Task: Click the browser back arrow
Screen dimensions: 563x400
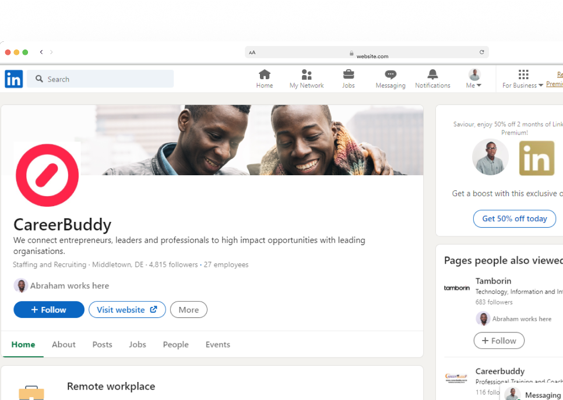Action: pos(41,52)
